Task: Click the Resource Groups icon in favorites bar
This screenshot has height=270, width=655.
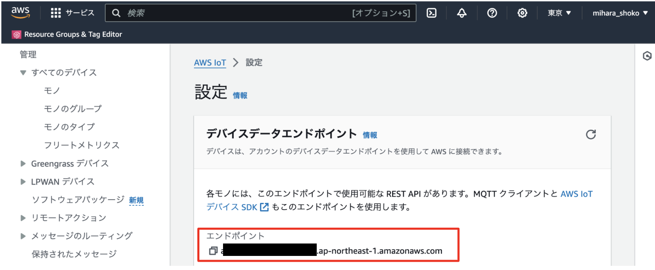Action: click(17, 35)
